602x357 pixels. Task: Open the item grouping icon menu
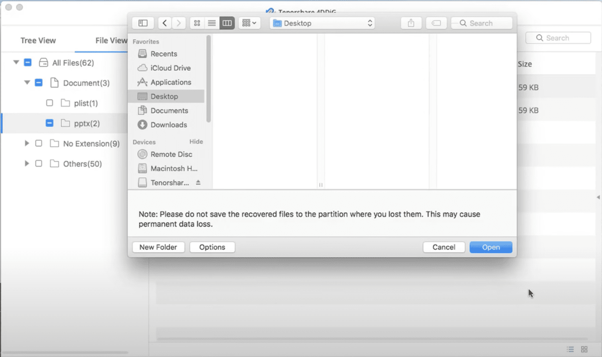tap(249, 23)
